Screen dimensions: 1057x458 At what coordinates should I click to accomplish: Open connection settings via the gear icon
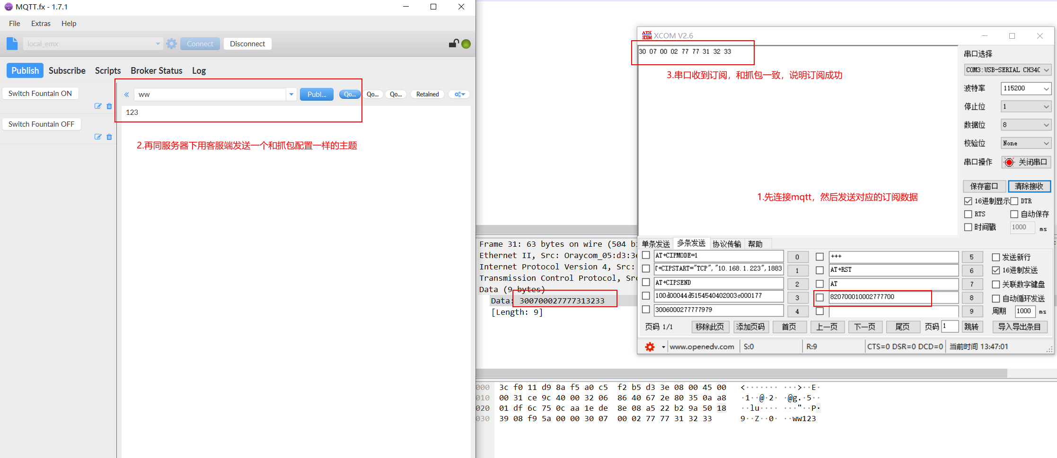[171, 43]
